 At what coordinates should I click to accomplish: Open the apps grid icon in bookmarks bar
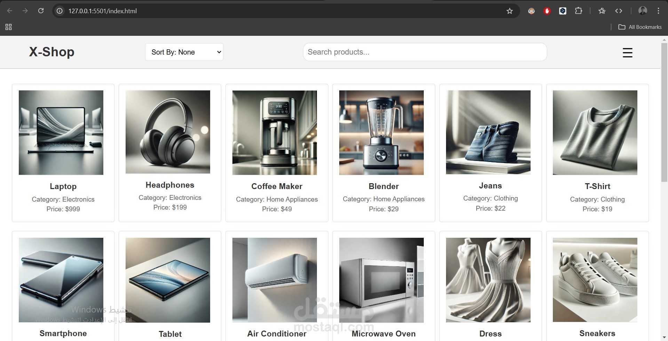[x=9, y=27]
